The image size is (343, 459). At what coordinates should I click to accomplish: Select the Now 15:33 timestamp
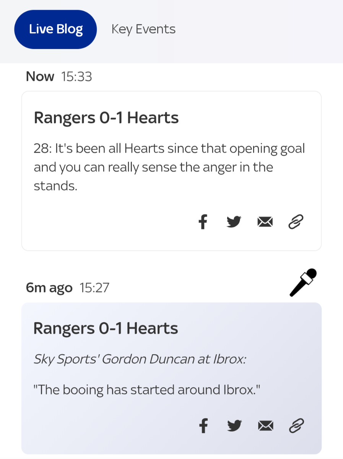[x=59, y=76]
